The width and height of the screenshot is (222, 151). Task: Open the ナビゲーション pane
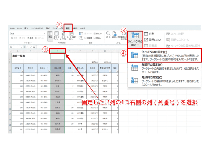click(x=81, y=35)
